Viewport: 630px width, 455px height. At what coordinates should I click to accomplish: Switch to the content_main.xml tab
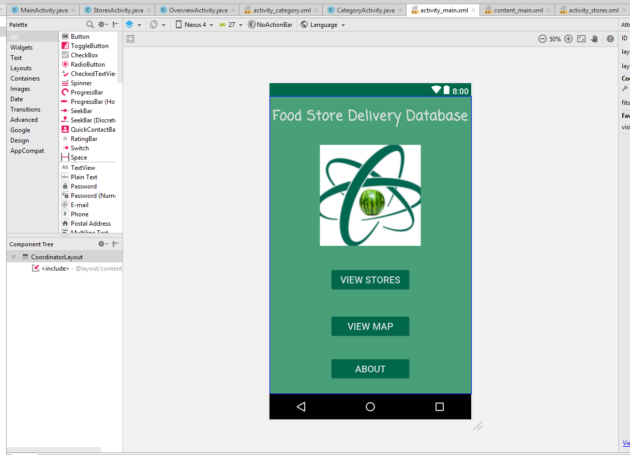[518, 10]
